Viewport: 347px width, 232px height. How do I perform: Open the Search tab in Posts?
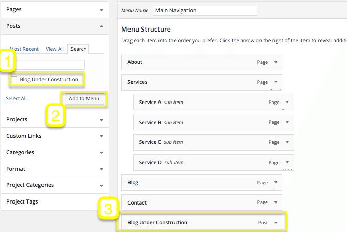[x=79, y=49]
